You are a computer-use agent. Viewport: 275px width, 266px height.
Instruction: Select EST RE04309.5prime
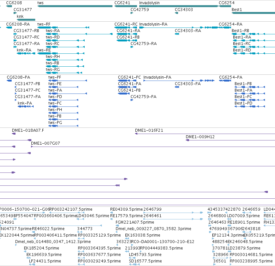click(x=111, y=213)
